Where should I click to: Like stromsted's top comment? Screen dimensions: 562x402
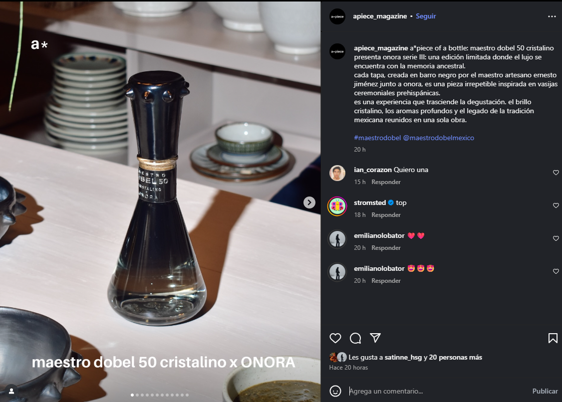(x=556, y=205)
